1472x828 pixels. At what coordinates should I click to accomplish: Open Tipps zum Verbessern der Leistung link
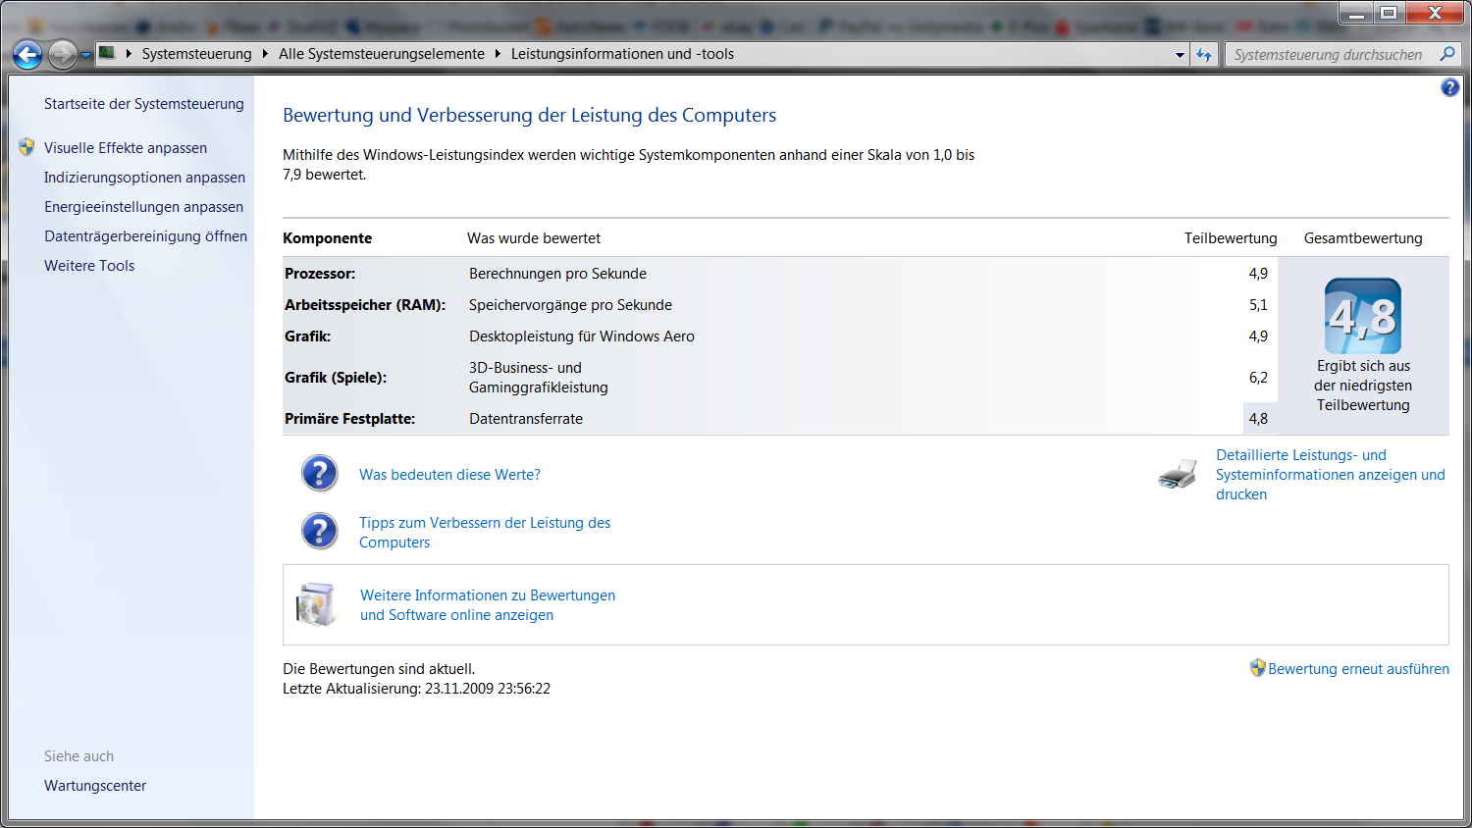485,533
